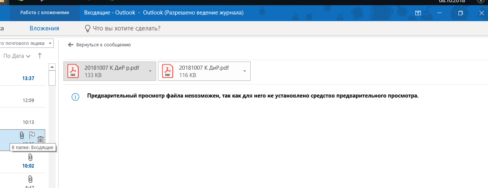Select attachment 20181007 К ДиР р.pdf

click(x=110, y=71)
